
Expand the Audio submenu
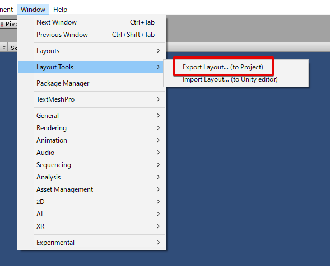tap(91, 153)
